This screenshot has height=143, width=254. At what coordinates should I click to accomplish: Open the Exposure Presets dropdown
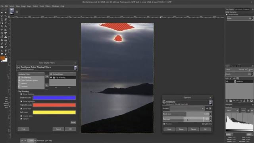187,108
